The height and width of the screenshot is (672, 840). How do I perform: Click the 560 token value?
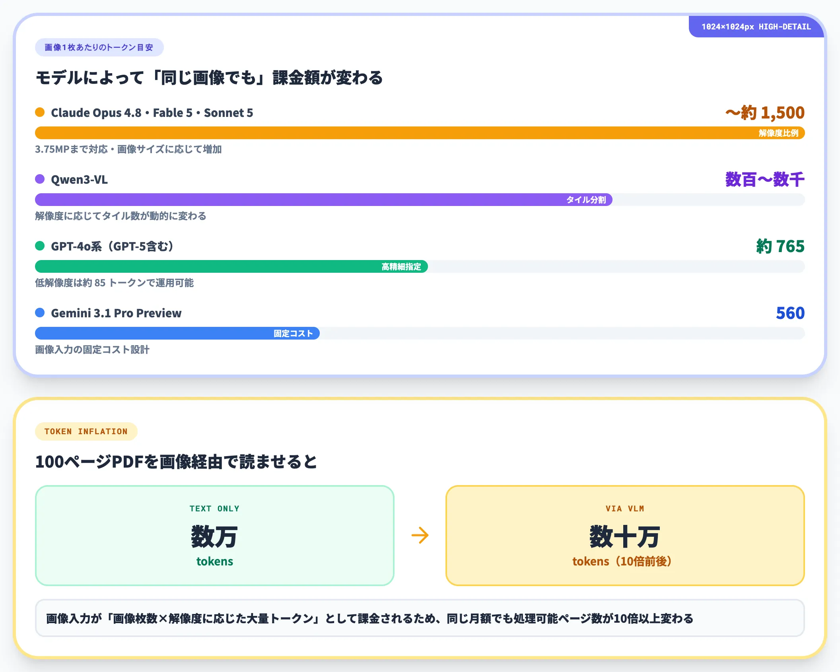(x=790, y=313)
